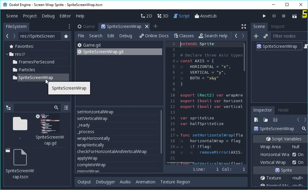This screenshot has width=308, height=190.
Task: Open the Debug menu in top bar
Action: pos(48,16)
